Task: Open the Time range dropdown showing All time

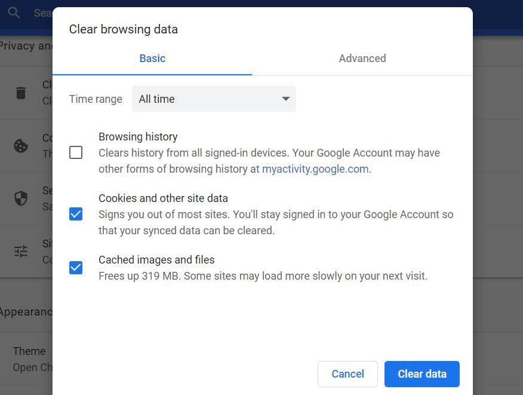Action: 214,99
